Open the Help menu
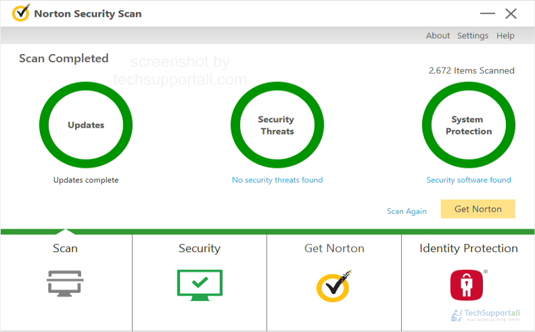The width and height of the screenshot is (535, 332). [x=505, y=35]
